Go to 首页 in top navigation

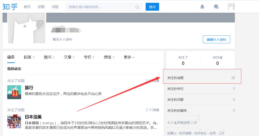[x=27, y=7]
